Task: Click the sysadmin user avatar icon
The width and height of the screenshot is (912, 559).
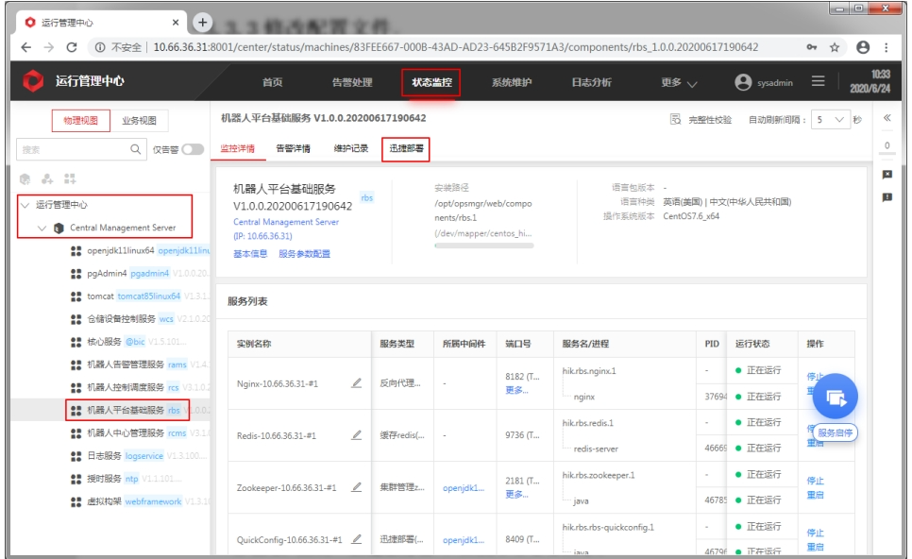Action: click(x=744, y=82)
